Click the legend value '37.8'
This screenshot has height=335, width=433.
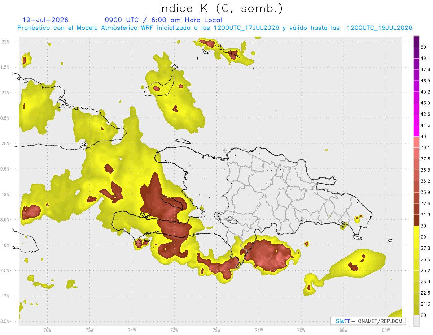(425, 159)
